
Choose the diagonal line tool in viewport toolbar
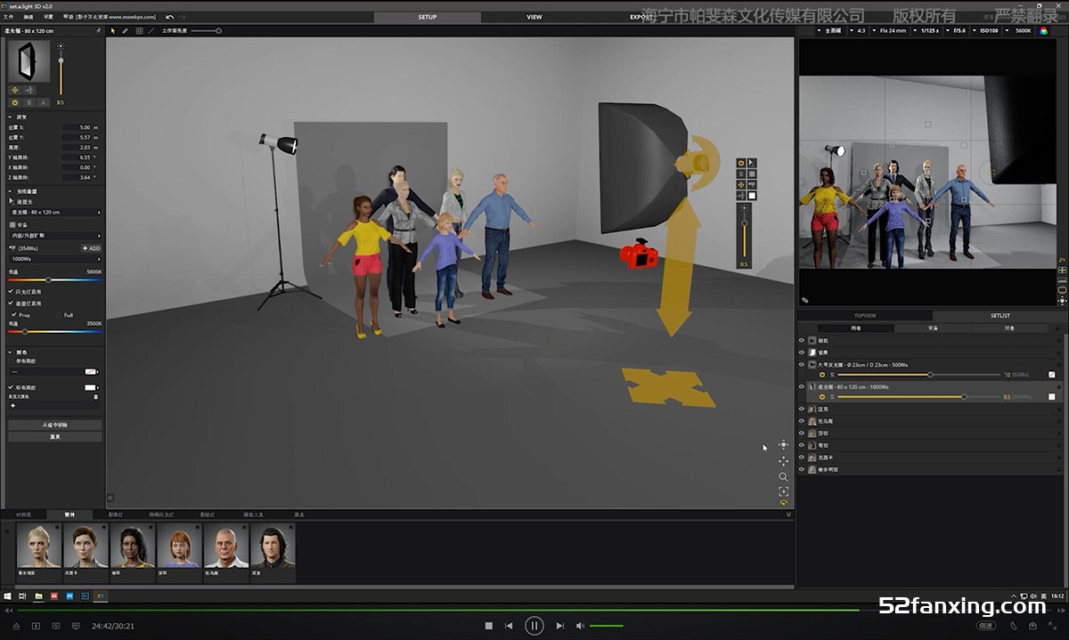(151, 30)
